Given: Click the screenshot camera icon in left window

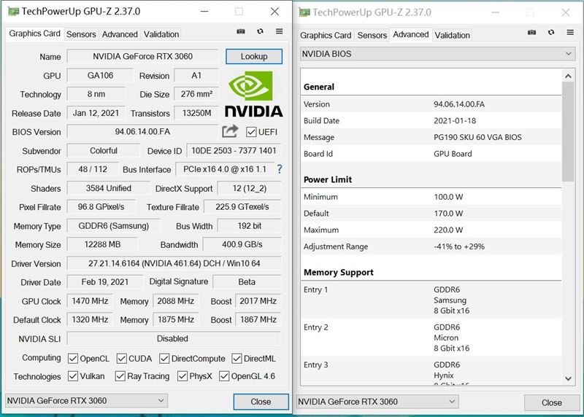Looking at the screenshot, I should [241, 32].
